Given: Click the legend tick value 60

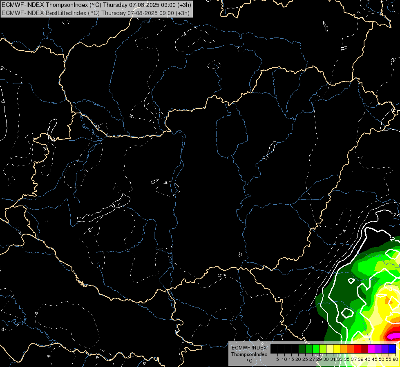Looking at the screenshot, I should tap(396, 359).
